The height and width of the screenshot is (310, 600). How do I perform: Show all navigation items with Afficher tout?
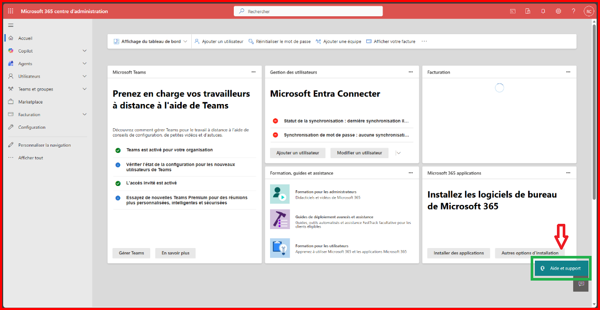coord(30,158)
